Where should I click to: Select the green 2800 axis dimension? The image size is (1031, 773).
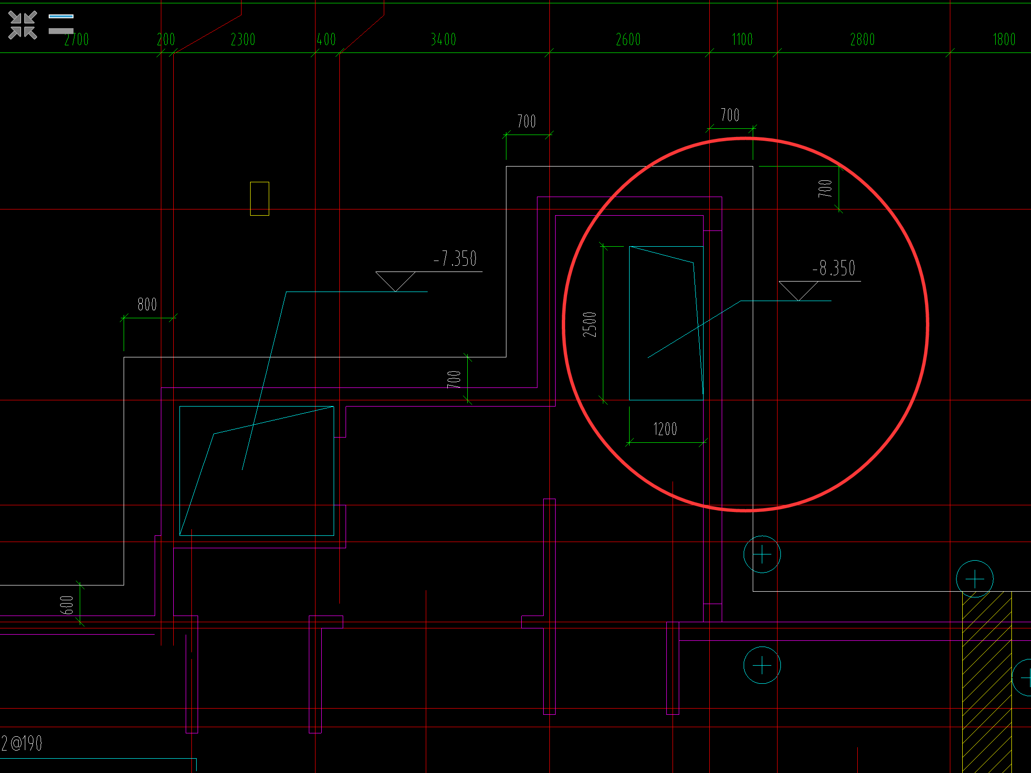click(x=863, y=40)
